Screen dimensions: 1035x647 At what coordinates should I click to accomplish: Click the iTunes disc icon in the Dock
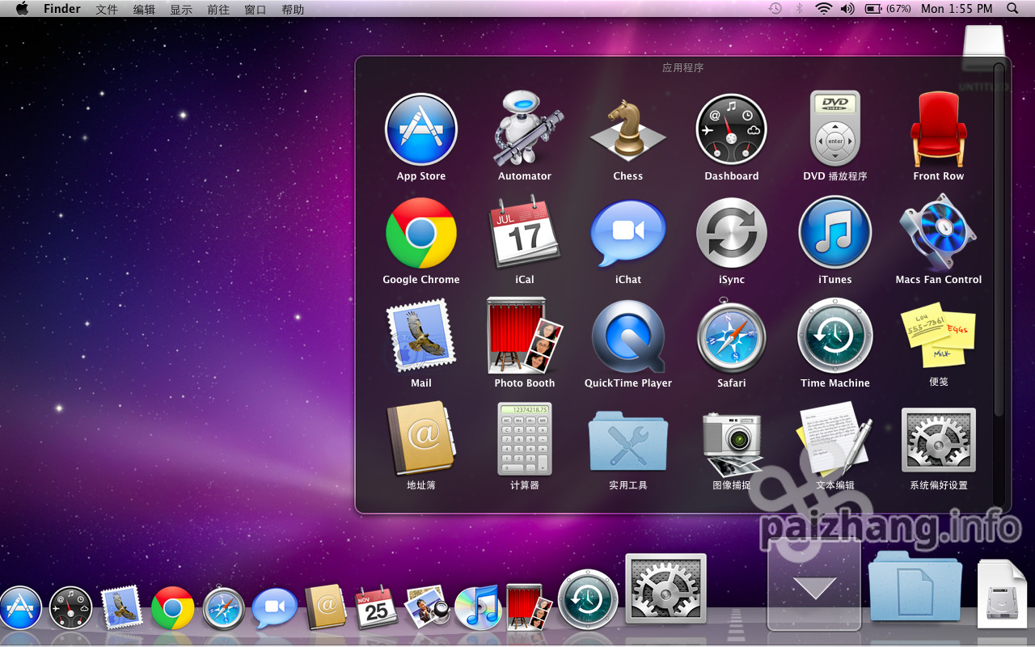click(x=478, y=607)
